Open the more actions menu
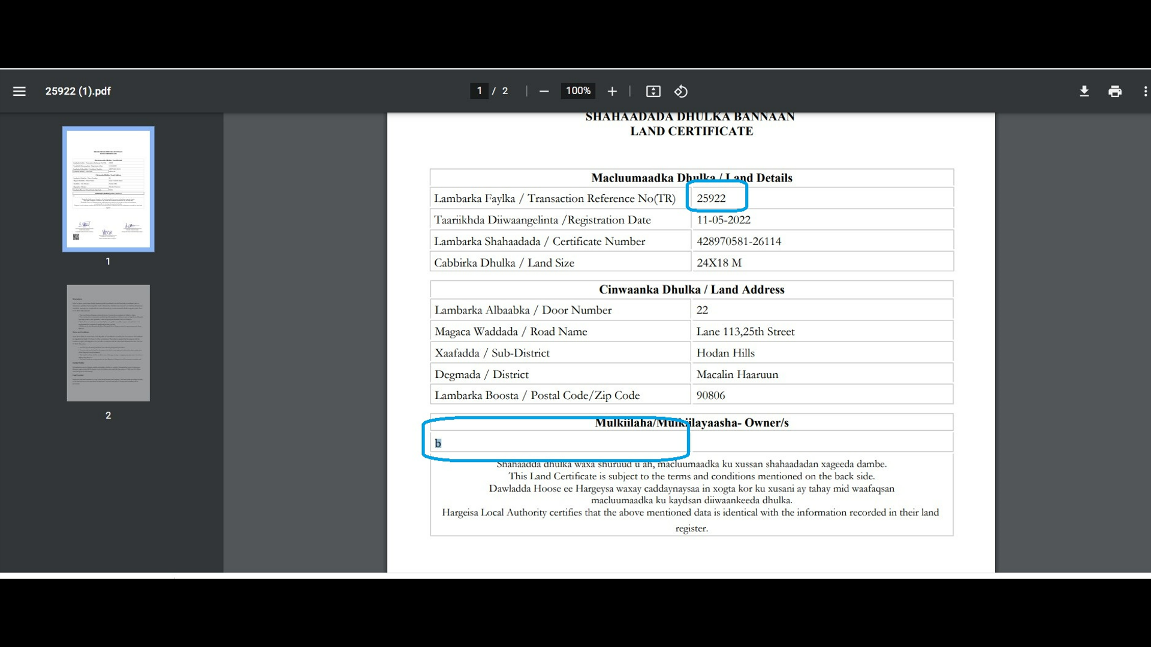The image size is (1151, 647). (1145, 91)
